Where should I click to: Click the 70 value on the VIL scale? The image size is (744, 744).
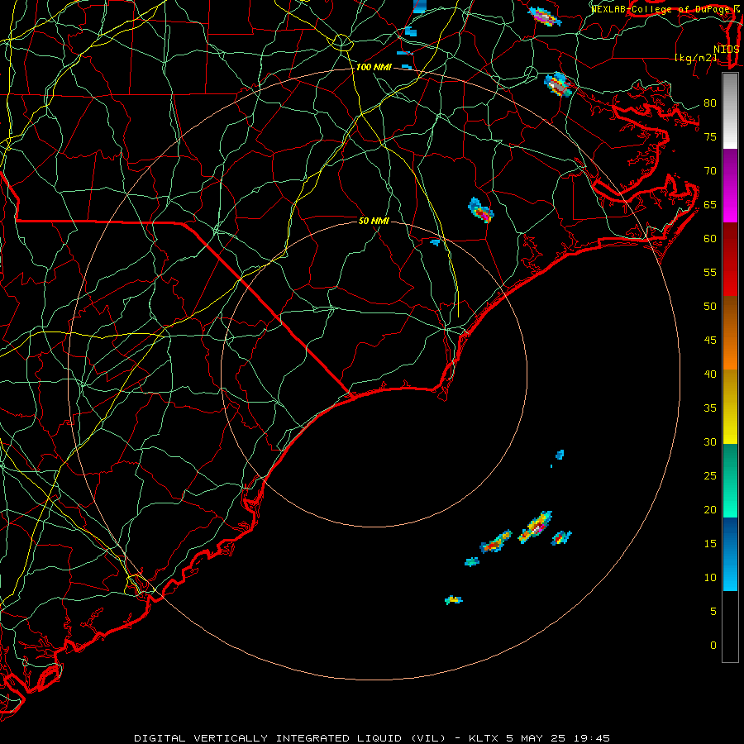[710, 171]
